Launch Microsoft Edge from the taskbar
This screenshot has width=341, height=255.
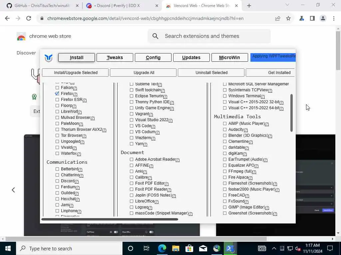click(162, 248)
